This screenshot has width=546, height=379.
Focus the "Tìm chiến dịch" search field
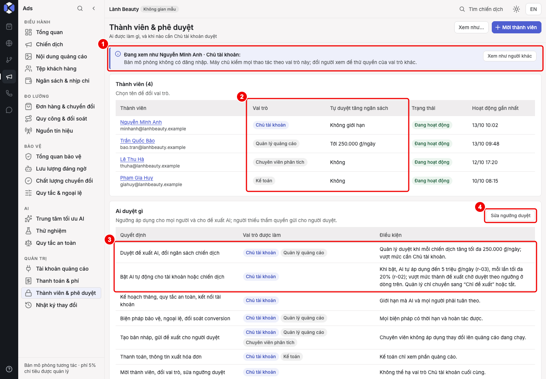[x=481, y=9]
